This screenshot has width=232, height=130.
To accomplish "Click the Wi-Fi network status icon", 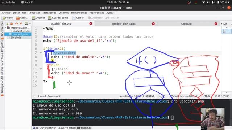I will point(204,3).
